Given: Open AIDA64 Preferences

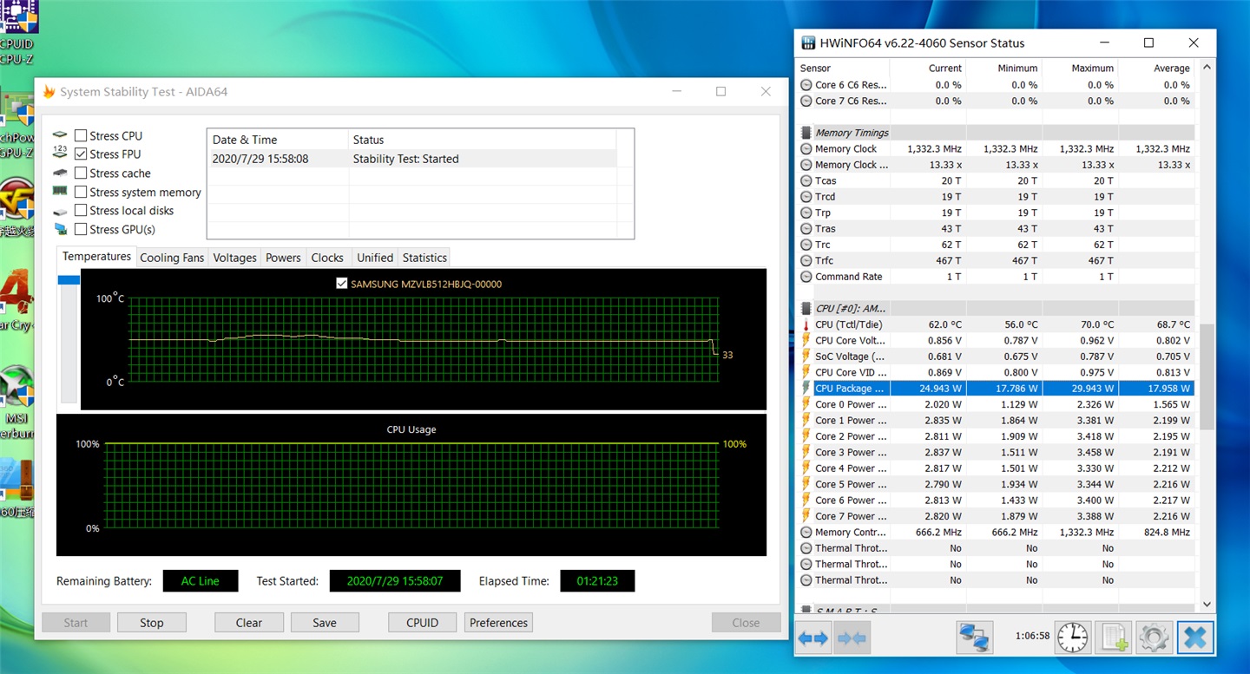Looking at the screenshot, I should (498, 623).
